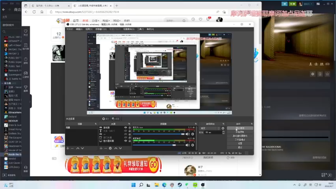This screenshot has height=189, width=336.
Task: Open the Tools (T) menu in OBS
Action: (x=141, y=29)
